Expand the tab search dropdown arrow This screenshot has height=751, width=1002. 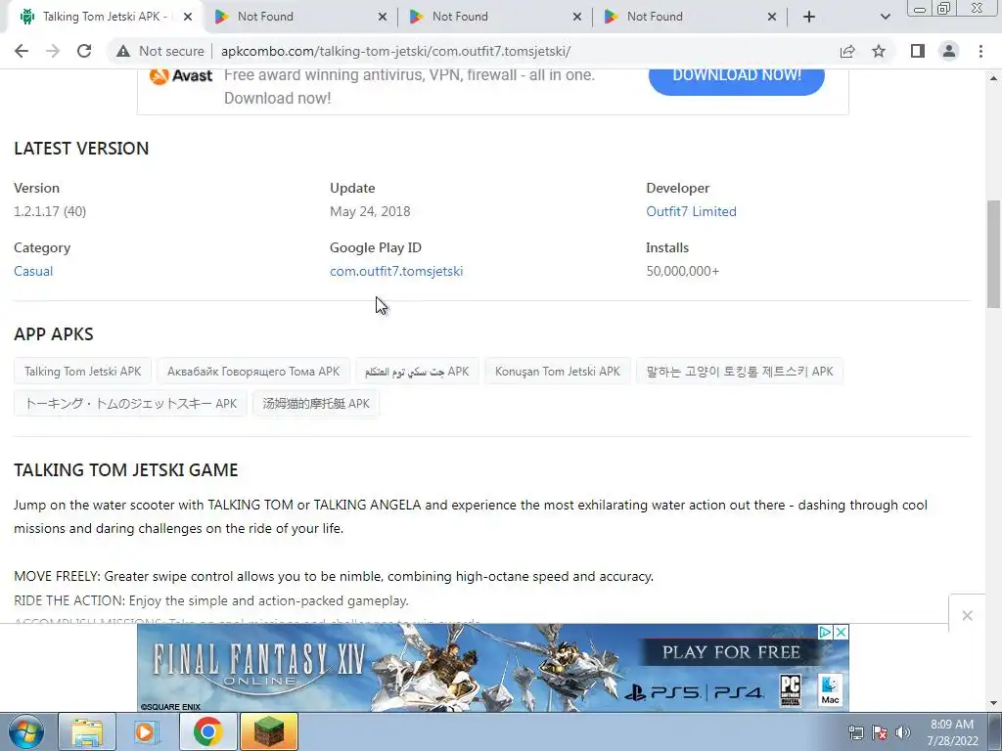[x=885, y=17]
